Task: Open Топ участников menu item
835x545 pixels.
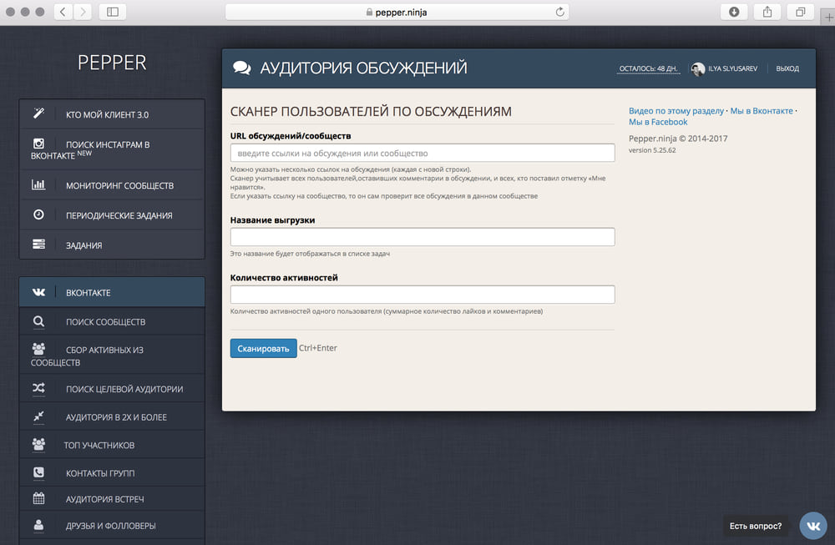Action: coord(99,445)
